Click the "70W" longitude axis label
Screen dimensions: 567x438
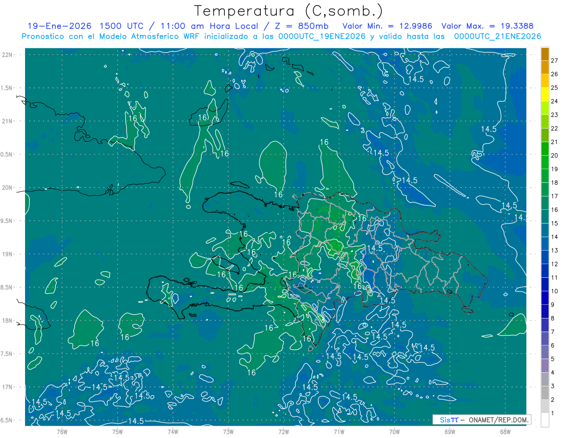(395, 432)
